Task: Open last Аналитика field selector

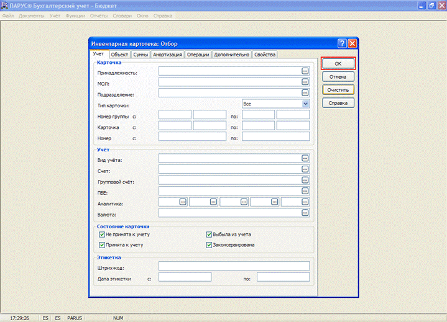Action: (x=305, y=202)
